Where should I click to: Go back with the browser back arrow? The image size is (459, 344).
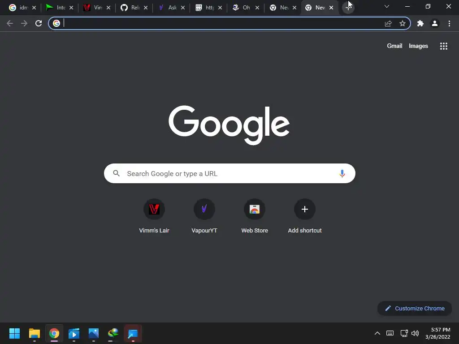point(10,23)
